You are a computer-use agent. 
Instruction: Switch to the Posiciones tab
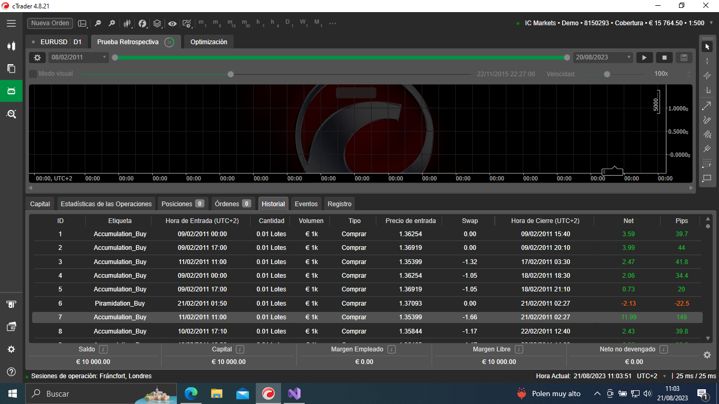(183, 204)
